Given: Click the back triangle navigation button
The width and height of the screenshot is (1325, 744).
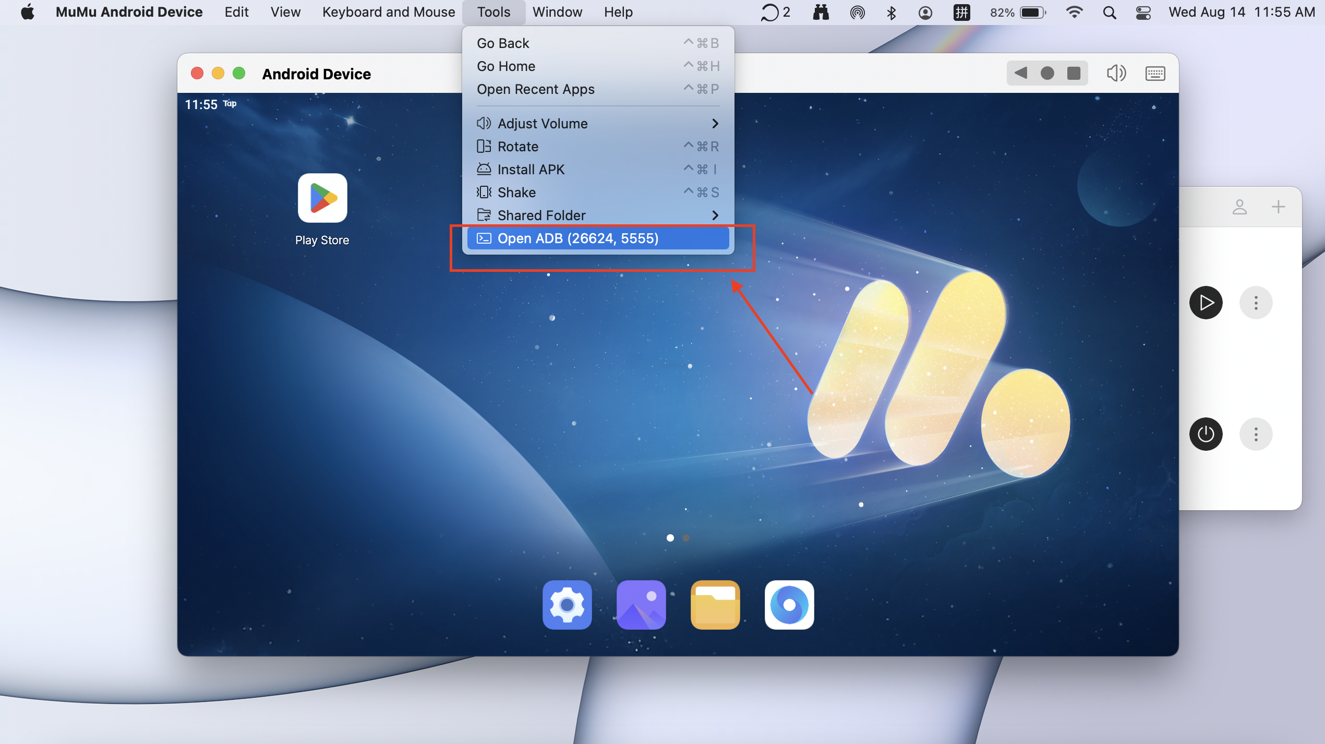Looking at the screenshot, I should (x=1021, y=73).
